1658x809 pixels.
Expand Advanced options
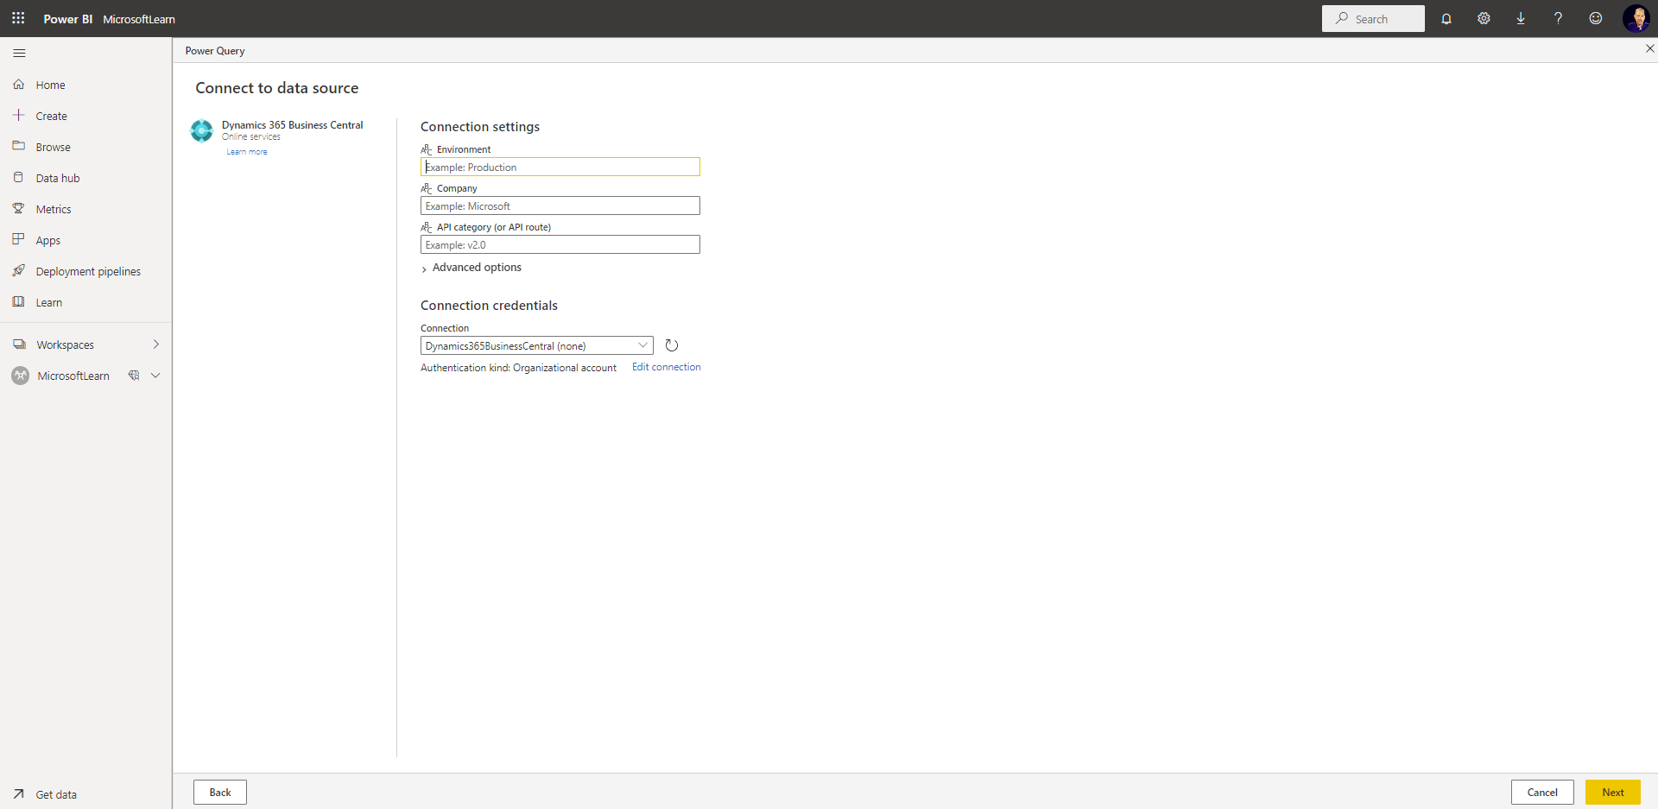(x=471, y=268)
